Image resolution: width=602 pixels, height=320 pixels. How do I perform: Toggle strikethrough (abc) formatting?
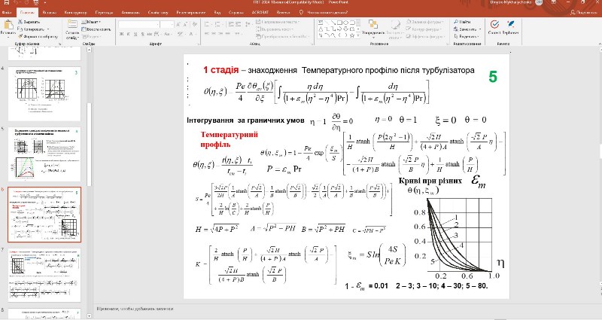click(x=150, y=34)
